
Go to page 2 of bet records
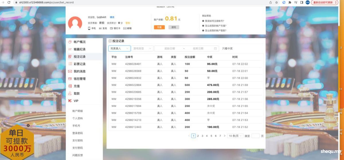[198, 136]
